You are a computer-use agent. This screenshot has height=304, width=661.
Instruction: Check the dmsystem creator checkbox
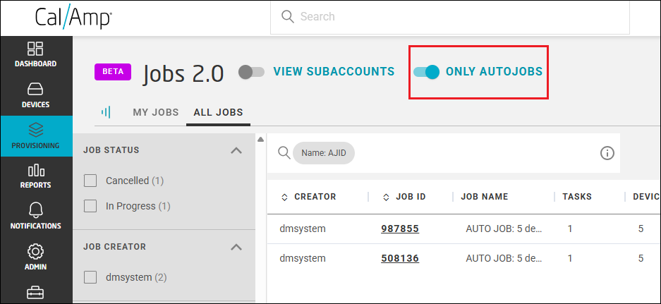pyautogui.click(x=90, y=277)
